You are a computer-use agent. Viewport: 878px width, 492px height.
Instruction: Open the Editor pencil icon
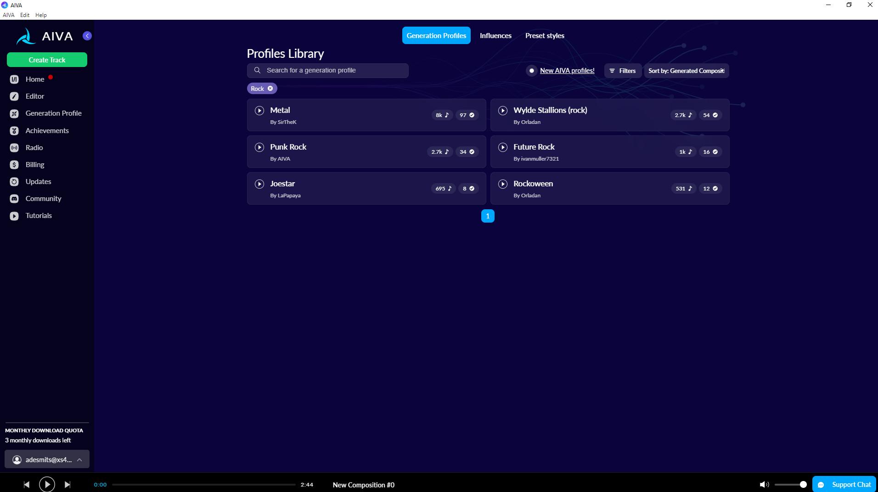pyautogui.click(x=14, y=96)
